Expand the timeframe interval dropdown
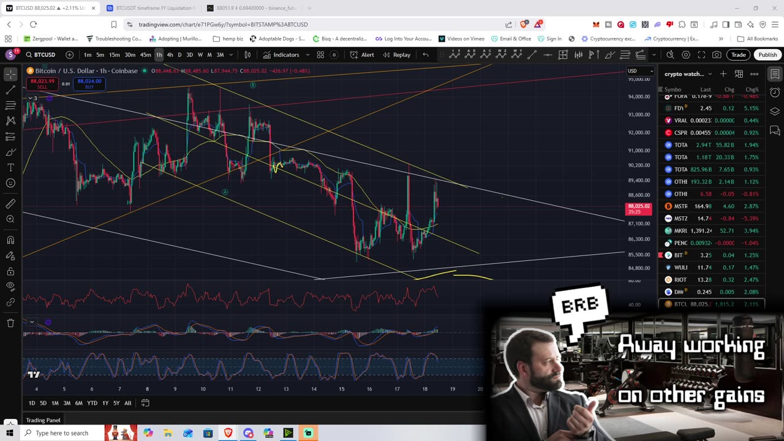Image resolution: width=784 pixels, height=441 pixels. (x=230, y=55)
